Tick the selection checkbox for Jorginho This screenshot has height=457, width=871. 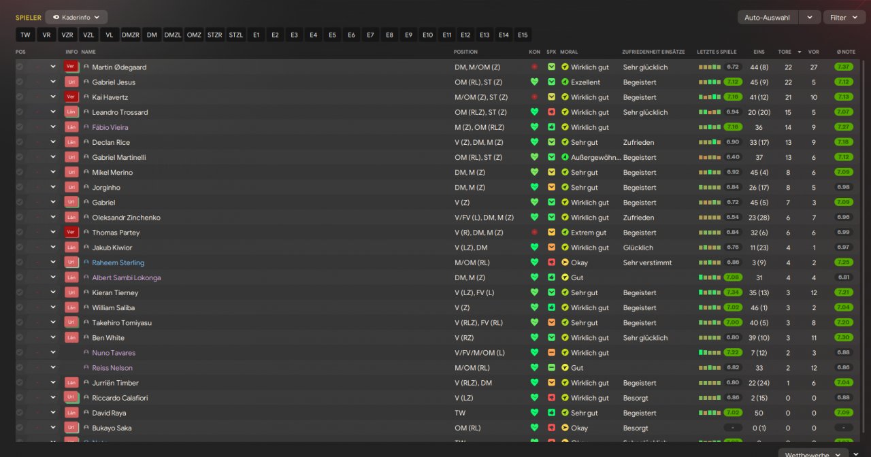click(x=20, y=187)
